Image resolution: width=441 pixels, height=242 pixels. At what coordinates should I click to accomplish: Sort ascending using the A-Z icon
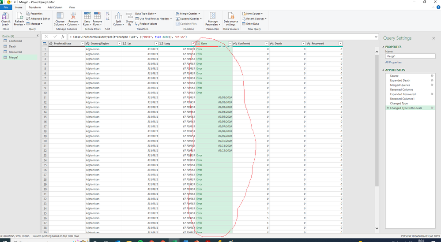tap(108, 14)
